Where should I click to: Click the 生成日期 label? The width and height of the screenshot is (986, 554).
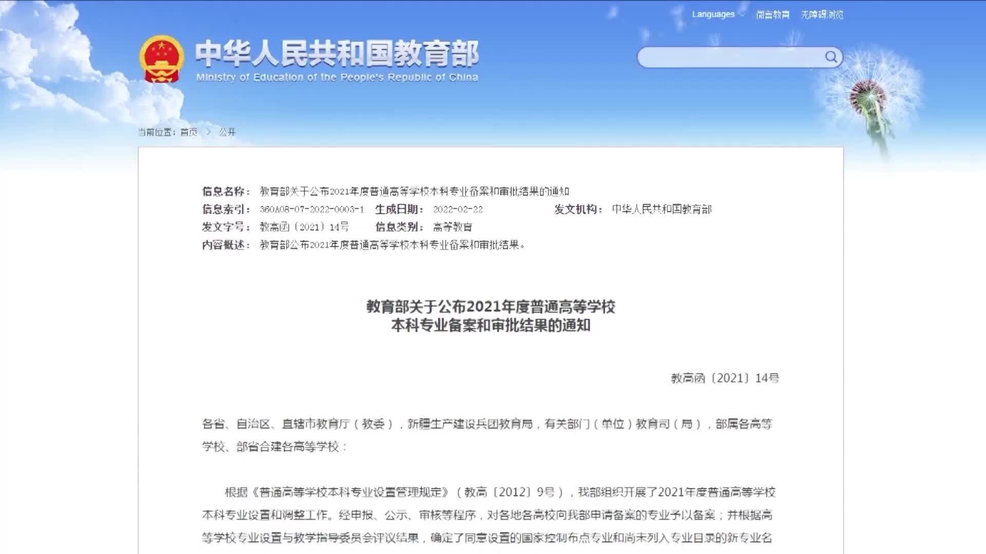[400, 209]
